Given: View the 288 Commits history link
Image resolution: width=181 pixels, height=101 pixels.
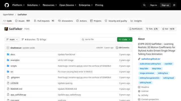Looking at the screenshot, I should pos(122,48).
